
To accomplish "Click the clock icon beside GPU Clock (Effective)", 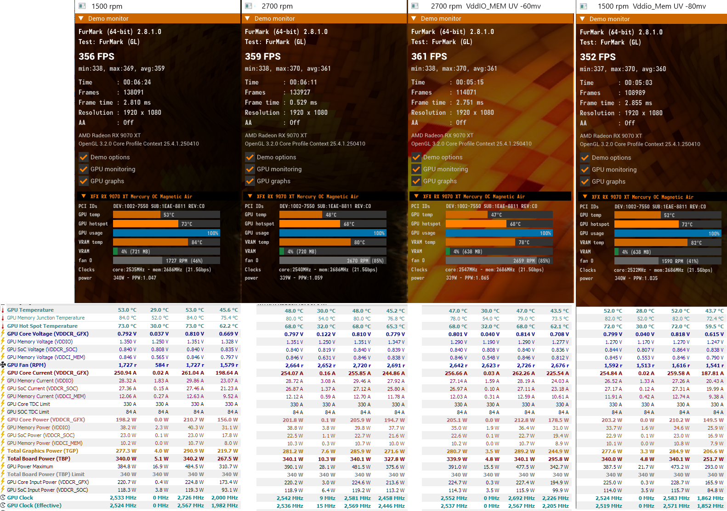I will [x=3, y=505].
